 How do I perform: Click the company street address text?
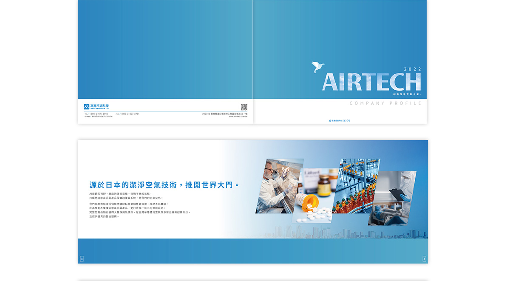tap(224, 114)
